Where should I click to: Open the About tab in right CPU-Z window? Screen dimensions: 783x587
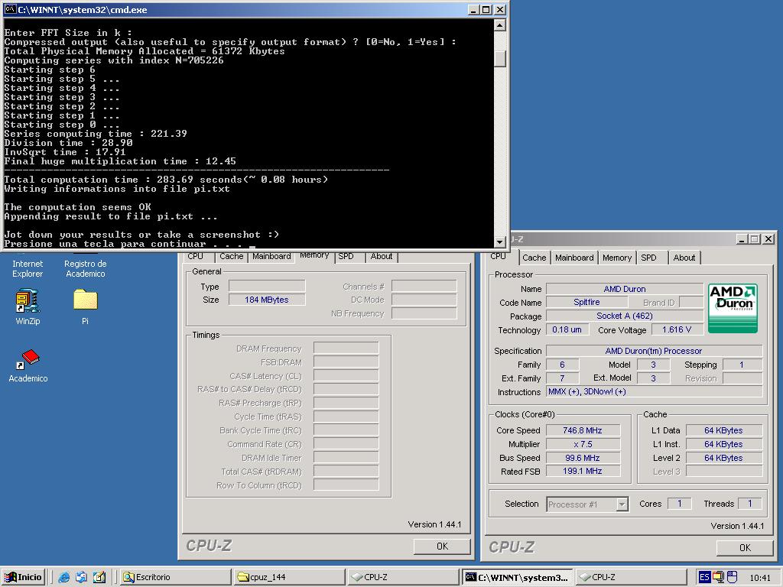tap(684, 258)
